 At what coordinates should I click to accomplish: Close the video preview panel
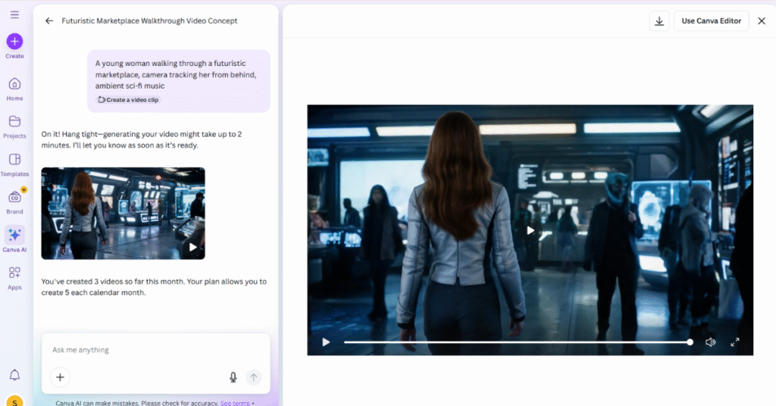click(762, 20)
